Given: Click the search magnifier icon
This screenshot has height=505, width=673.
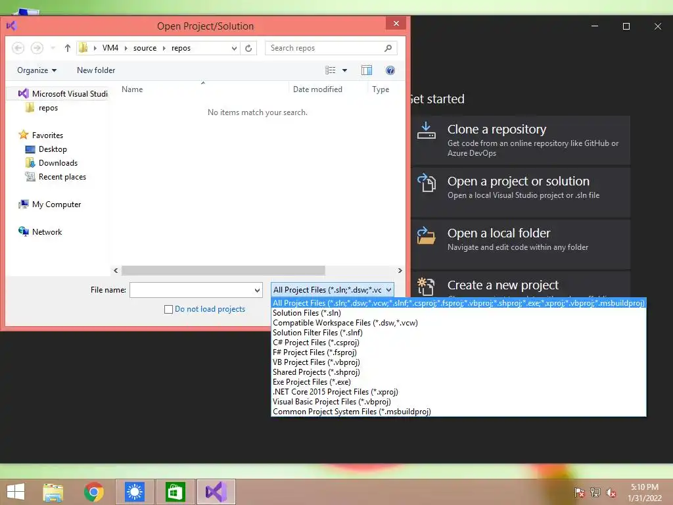Looking at the screenshot, I should (388, 48).
